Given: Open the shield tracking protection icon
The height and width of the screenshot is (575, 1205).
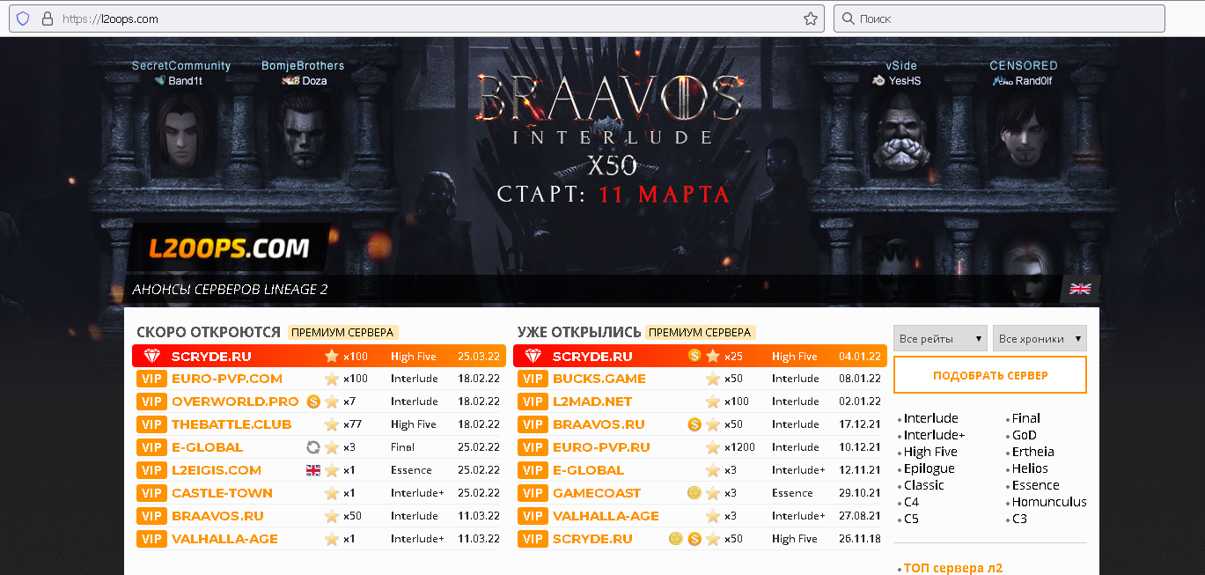Looking at the screenshot, I should tap(23, 18).
